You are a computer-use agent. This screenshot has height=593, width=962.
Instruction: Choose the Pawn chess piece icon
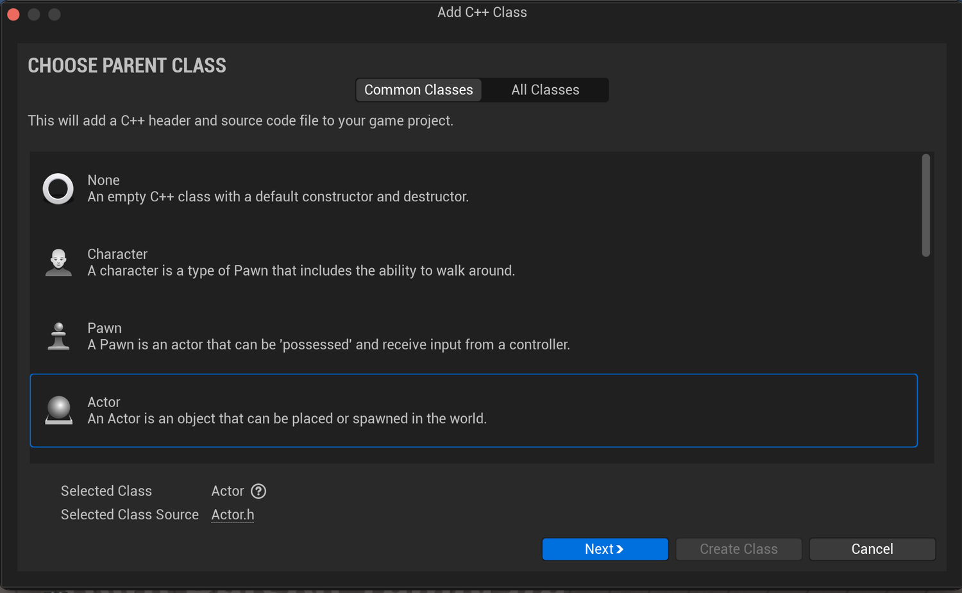[x=58, y=337]
